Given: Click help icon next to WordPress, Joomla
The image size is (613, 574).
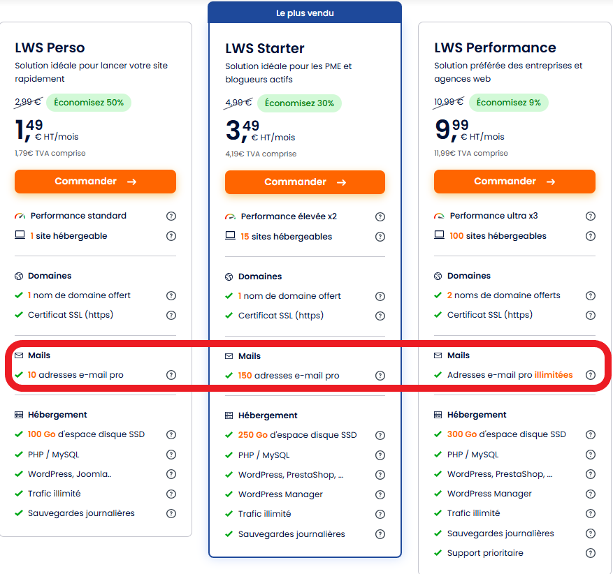Looking at the screenshot, I should click(x=171, y=474).
